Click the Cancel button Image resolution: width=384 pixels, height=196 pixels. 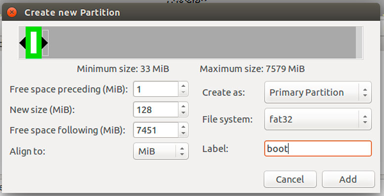pos(290,179)
